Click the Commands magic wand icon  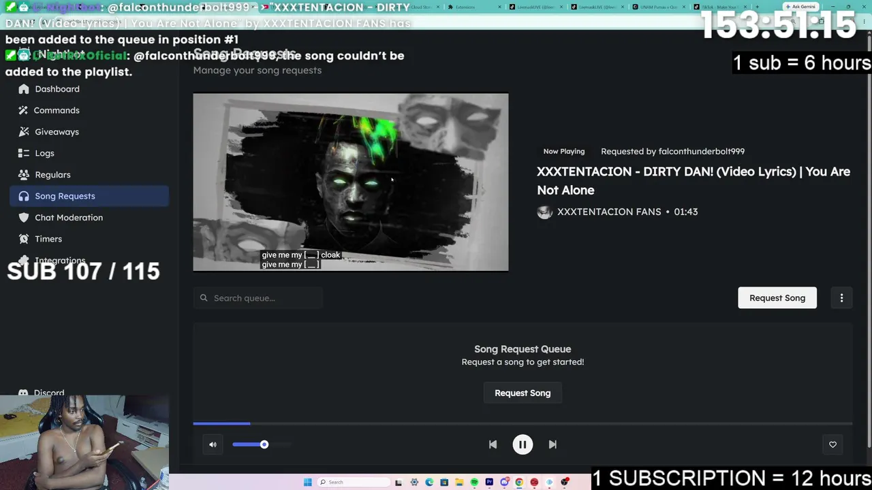tap(24, 110)
